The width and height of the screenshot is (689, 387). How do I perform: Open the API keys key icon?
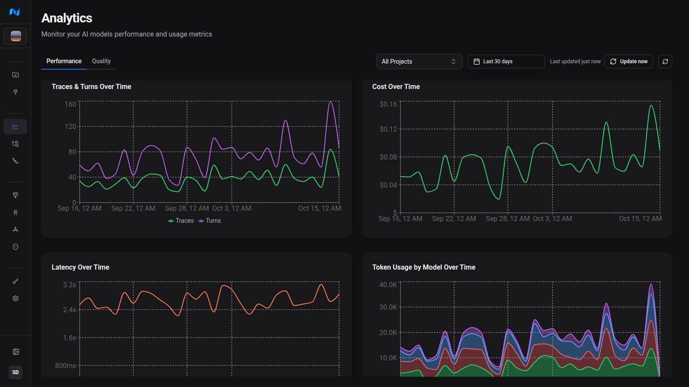pos(16,281)
